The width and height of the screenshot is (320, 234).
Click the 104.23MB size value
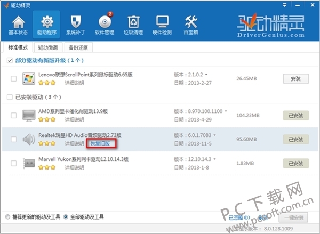248,115
